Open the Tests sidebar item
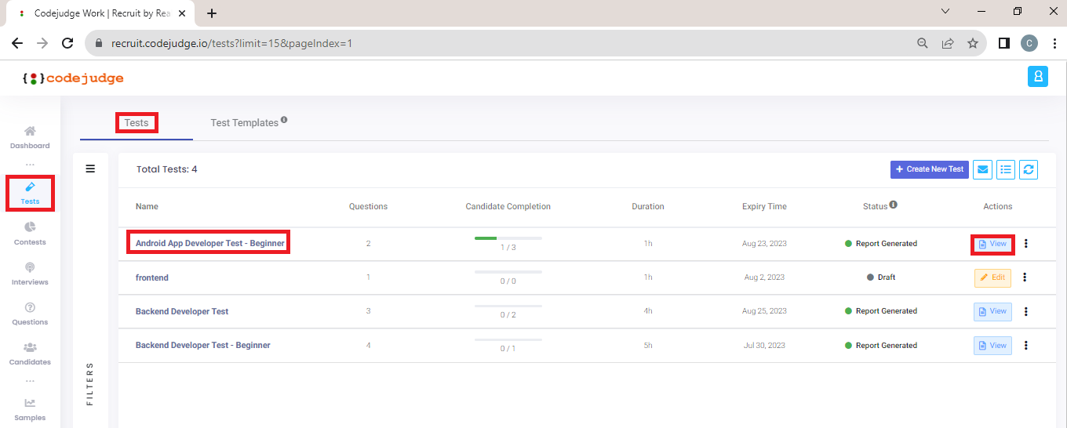The width and height of the screenshot is (1067, 428). coord(30,193)
